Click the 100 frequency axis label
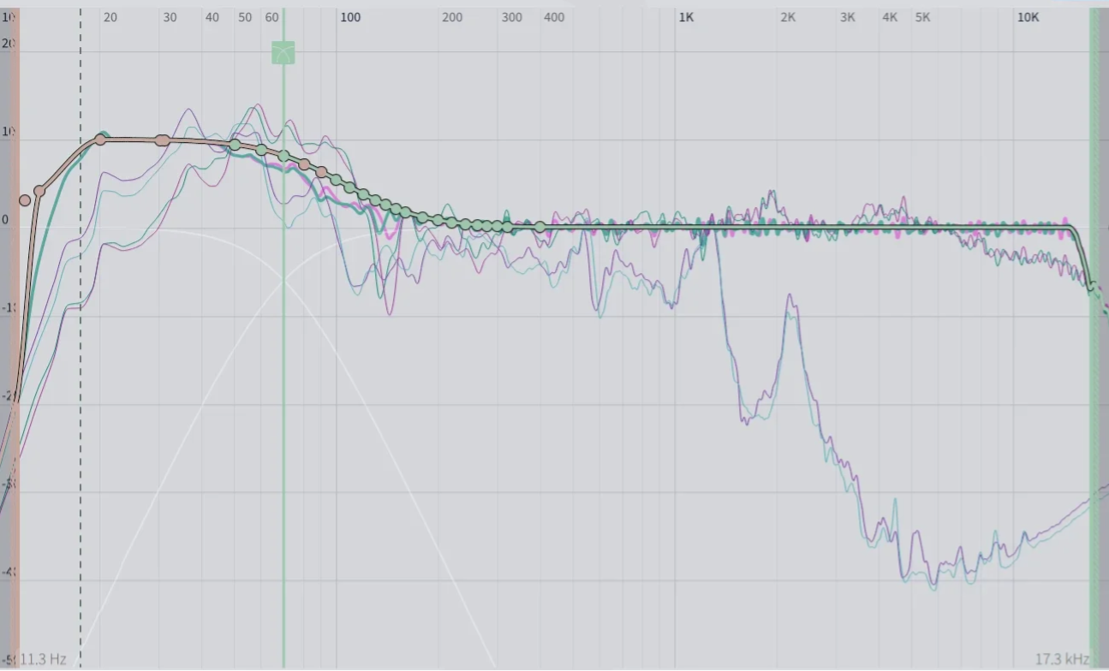 (350, 17)
